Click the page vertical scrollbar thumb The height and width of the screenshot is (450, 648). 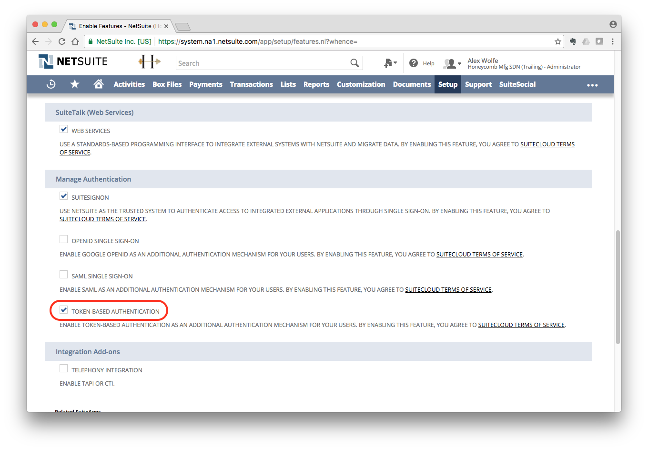[x=618, y=287]
